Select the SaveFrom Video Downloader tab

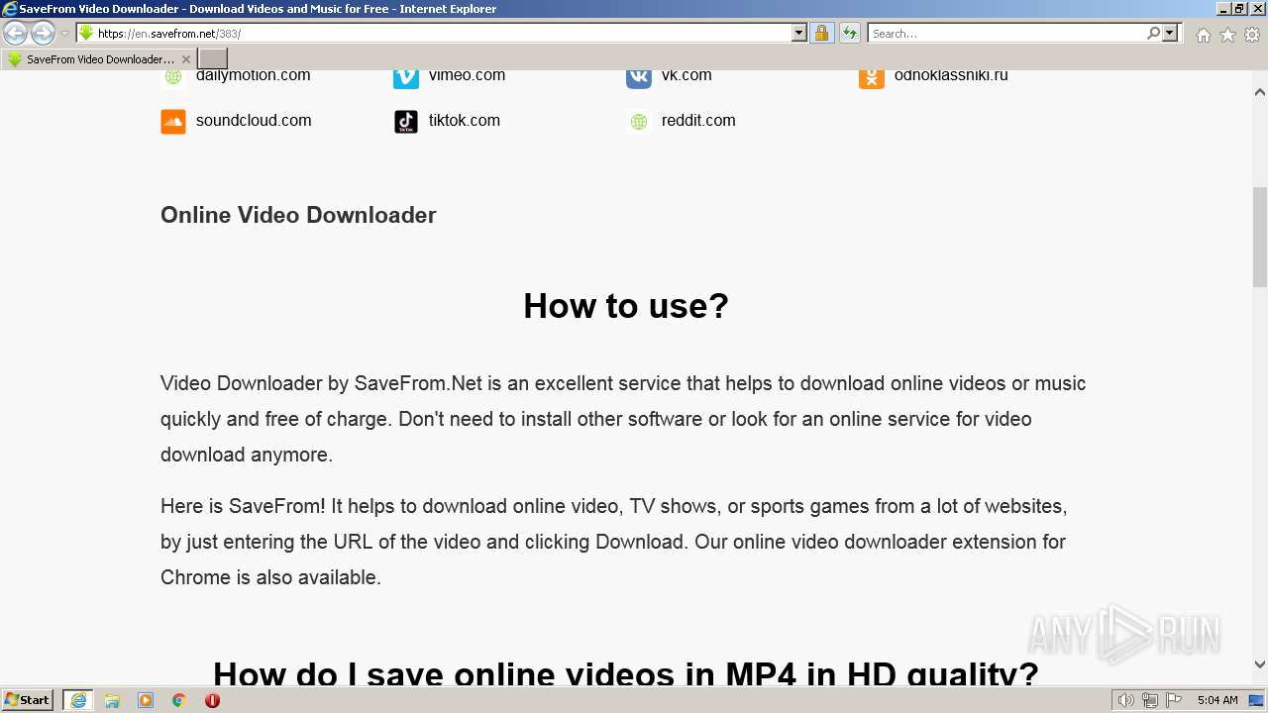click(99, 59)
